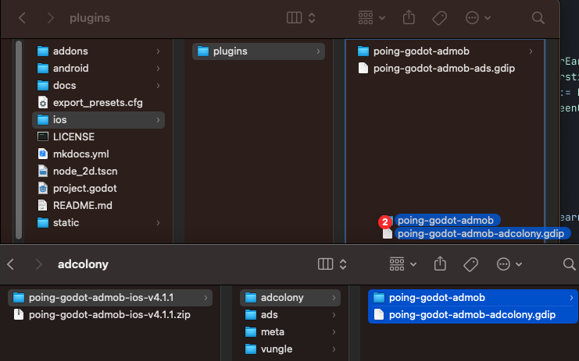579x361 pixels.
Task: Select mkdocs.yml file
Action: 98,154
